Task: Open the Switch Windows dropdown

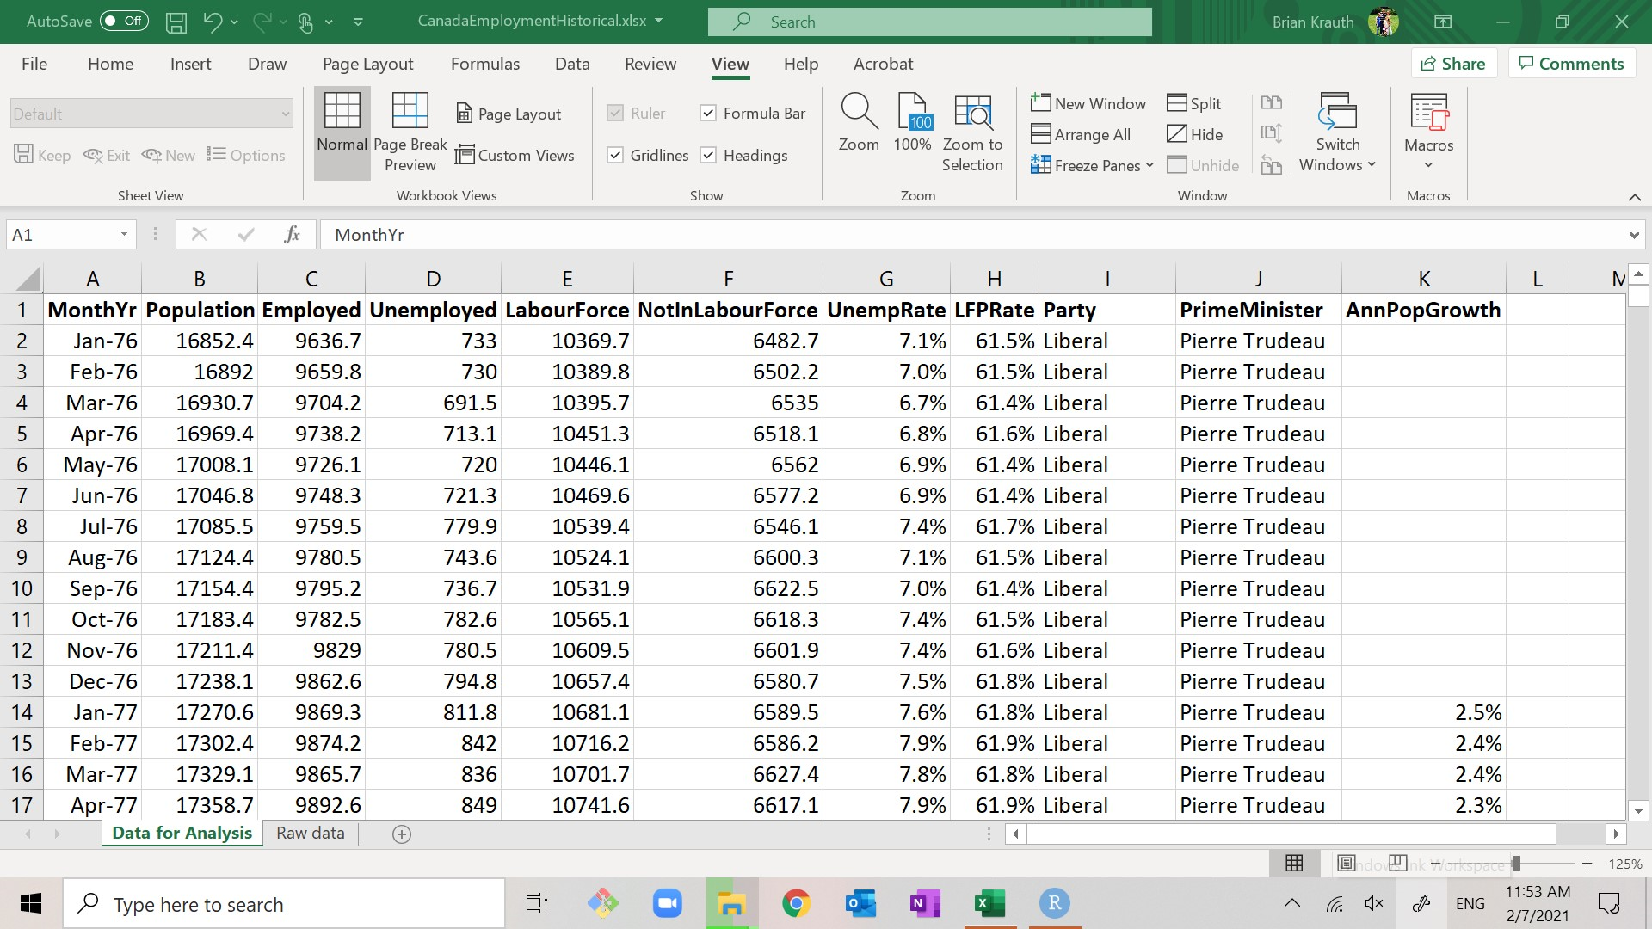Action: click(x=1336, y=134)
